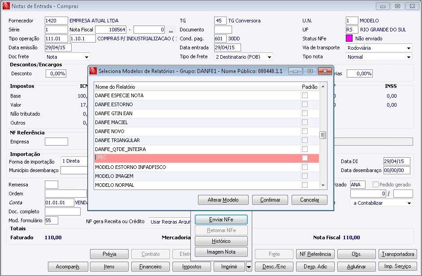Expand the Tipo nota dropdown
422x276 pixels.
pos(409,57)
